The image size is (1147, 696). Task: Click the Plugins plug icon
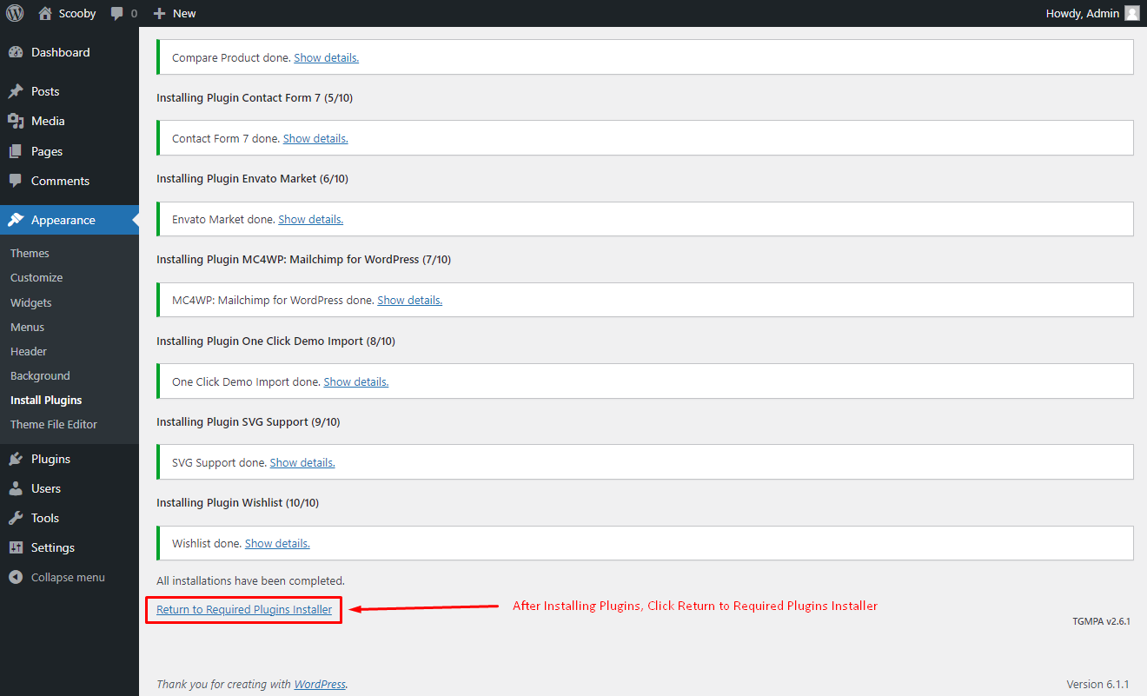tap(16, 459)
